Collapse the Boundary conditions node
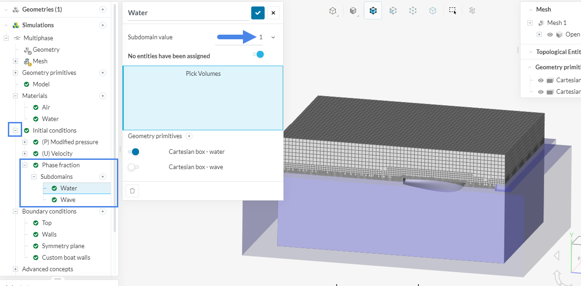581x286 pixels. point(15,211)
